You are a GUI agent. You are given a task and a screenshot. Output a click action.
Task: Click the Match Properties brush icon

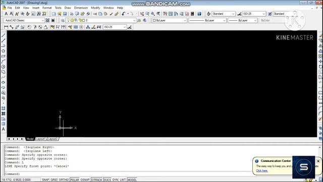(x=111, y=14)
